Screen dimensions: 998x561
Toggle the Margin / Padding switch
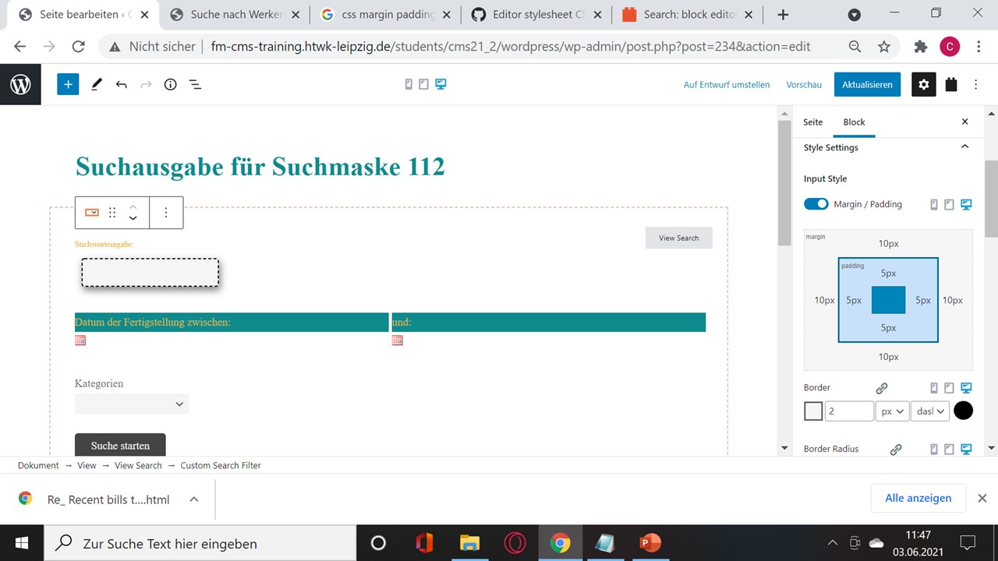click(x=816, y=204)
